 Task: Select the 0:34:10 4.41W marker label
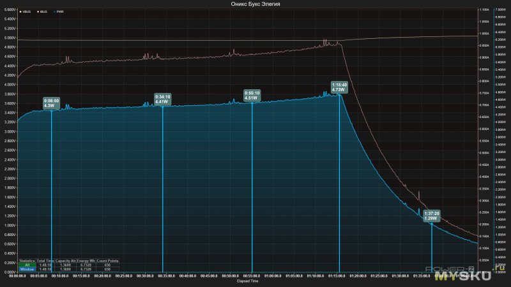163,99
